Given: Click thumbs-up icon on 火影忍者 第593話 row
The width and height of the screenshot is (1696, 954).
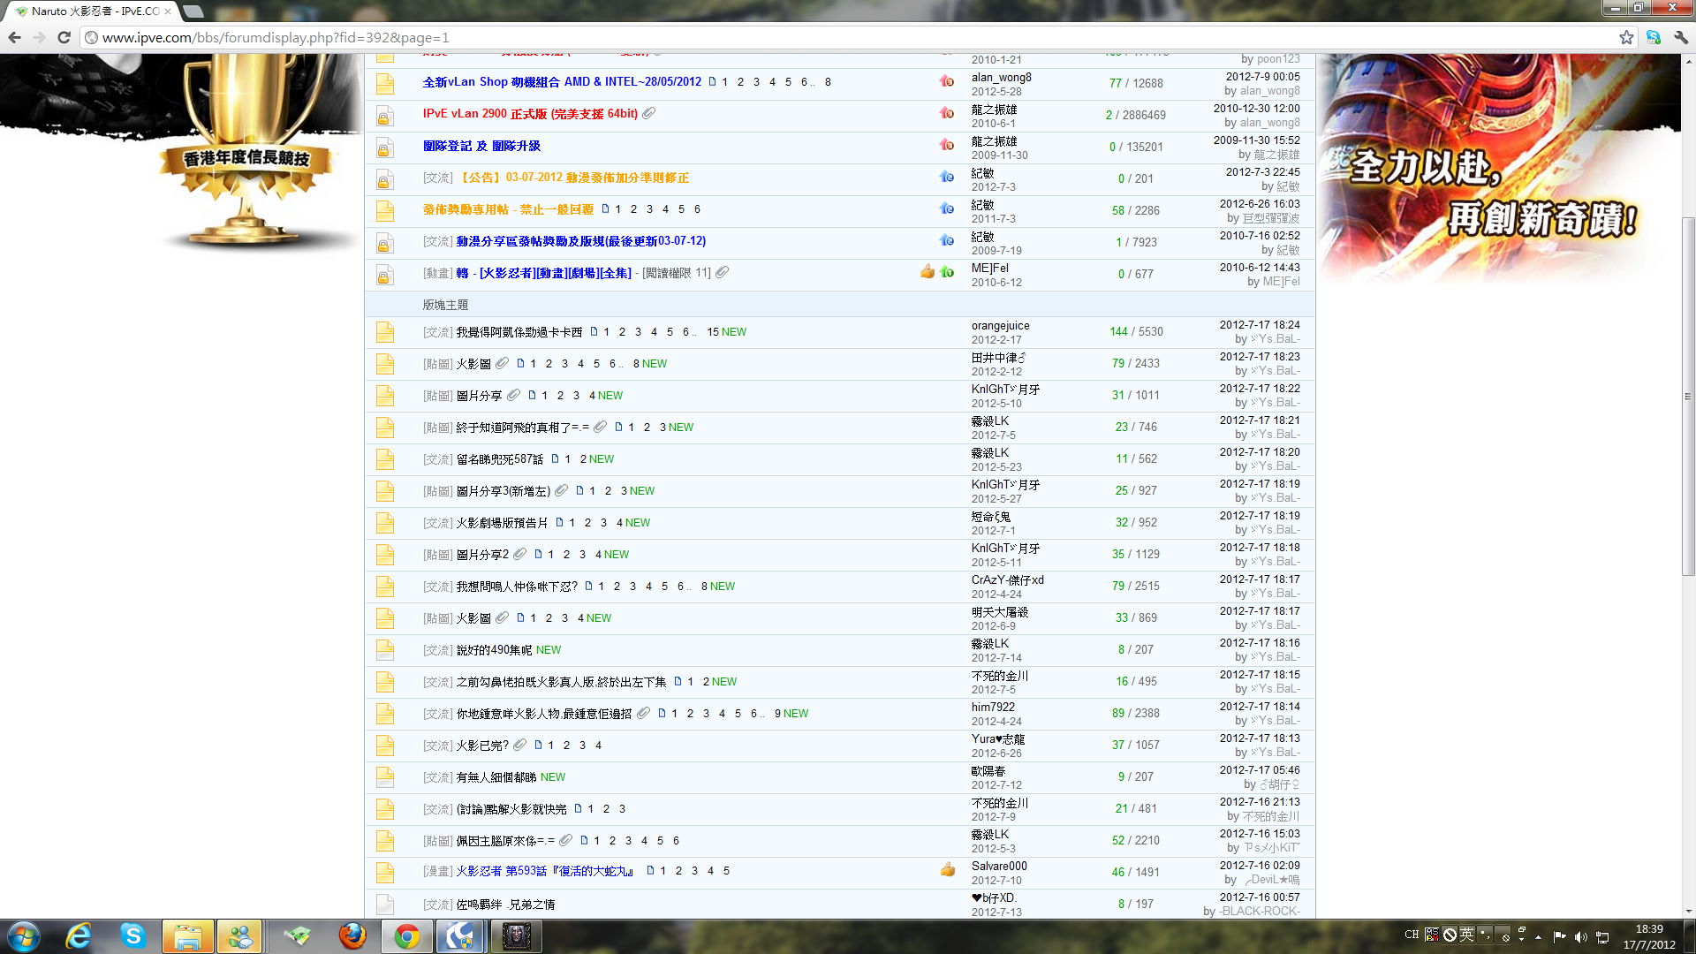Looking at the screenshot, I should (x=948, y=870).
